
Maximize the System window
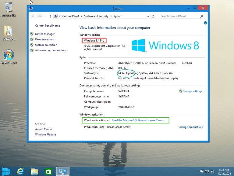[195, 8]
